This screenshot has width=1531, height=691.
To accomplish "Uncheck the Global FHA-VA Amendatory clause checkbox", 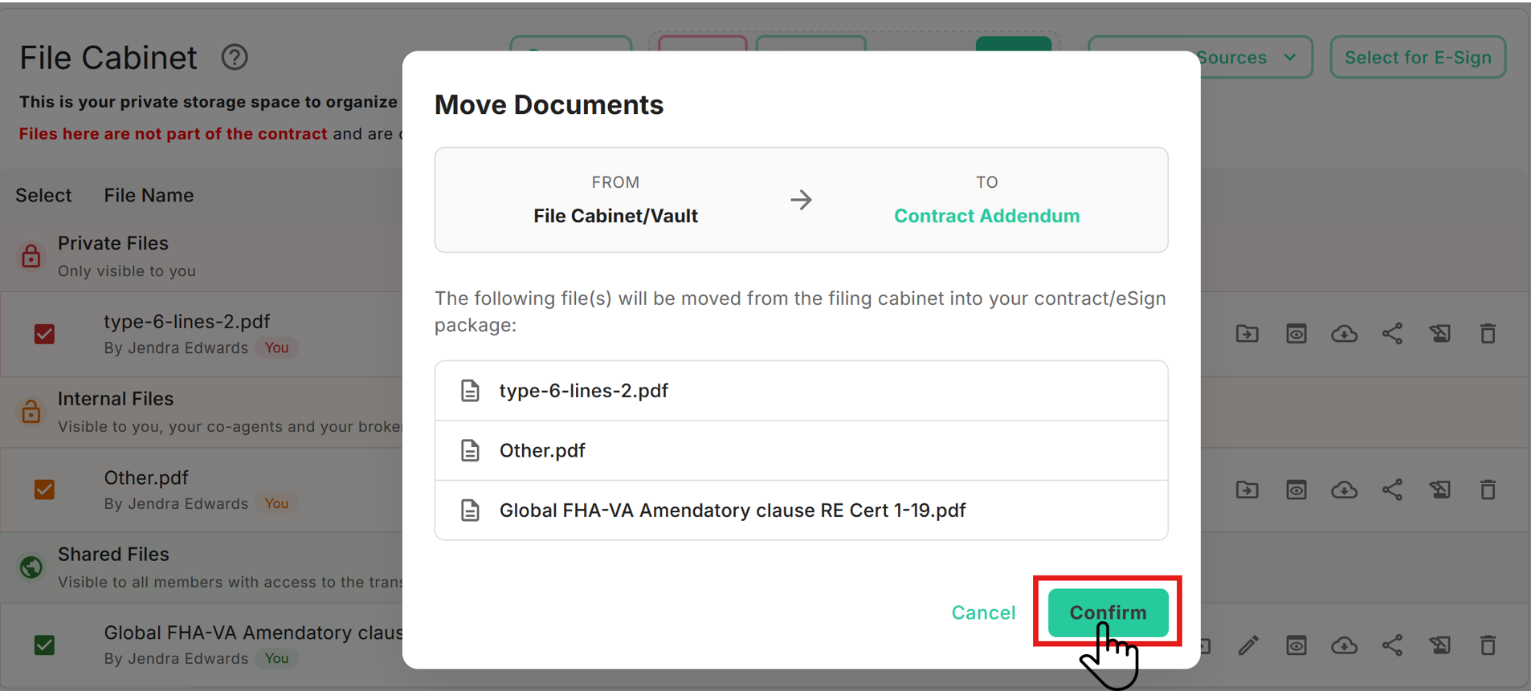I will 45,645.
